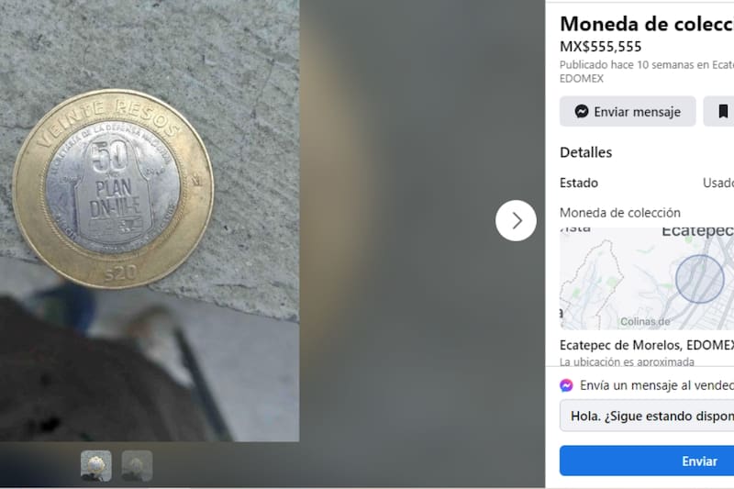The width and height of the screenshot is (734, 489).
Task: Click the blue Enviar button
Action: point(647,461)
